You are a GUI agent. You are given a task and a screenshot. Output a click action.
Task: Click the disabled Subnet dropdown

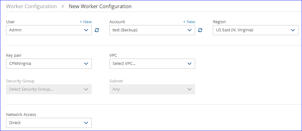pyautogui.click(x=152, y=89)
